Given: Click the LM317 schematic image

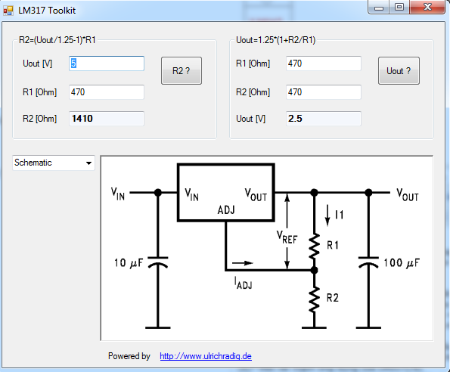Looking at the screenshot, I should (x=267, y=248).
